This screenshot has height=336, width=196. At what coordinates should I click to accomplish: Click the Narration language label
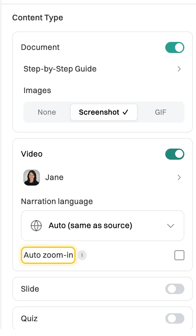coord(57,201)
